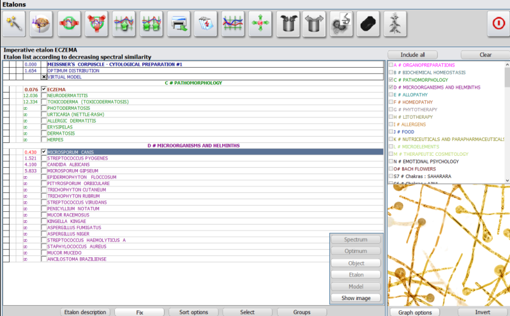Click the red and green circular arrows icon
The image size is (510, 316).
[x=69, y=24]
